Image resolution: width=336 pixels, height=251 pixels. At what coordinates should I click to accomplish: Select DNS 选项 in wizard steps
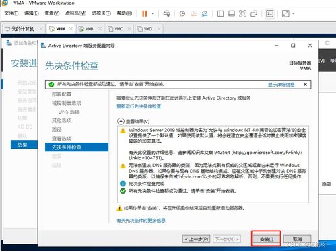[x=69, y=112]
